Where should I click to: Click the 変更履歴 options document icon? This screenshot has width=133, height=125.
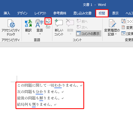[x=123, y=27]
